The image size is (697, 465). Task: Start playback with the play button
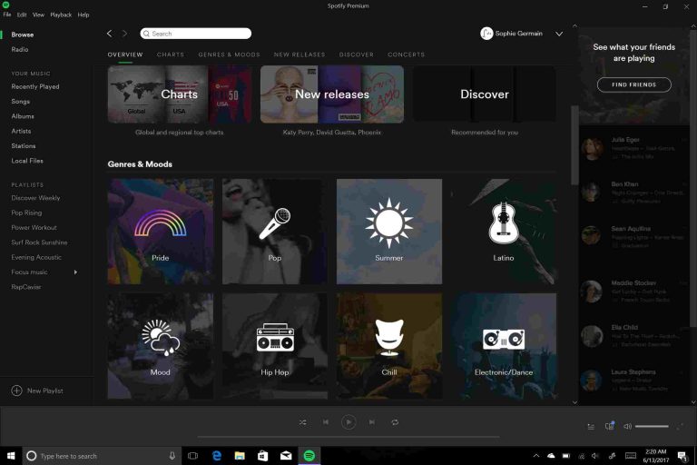(348, 421)
